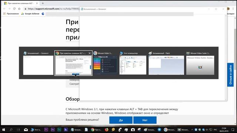Open the Google AdSense bookmark
Image resolution: width=237 pixels, height=133 pixels.
click(x=30, y=14)
